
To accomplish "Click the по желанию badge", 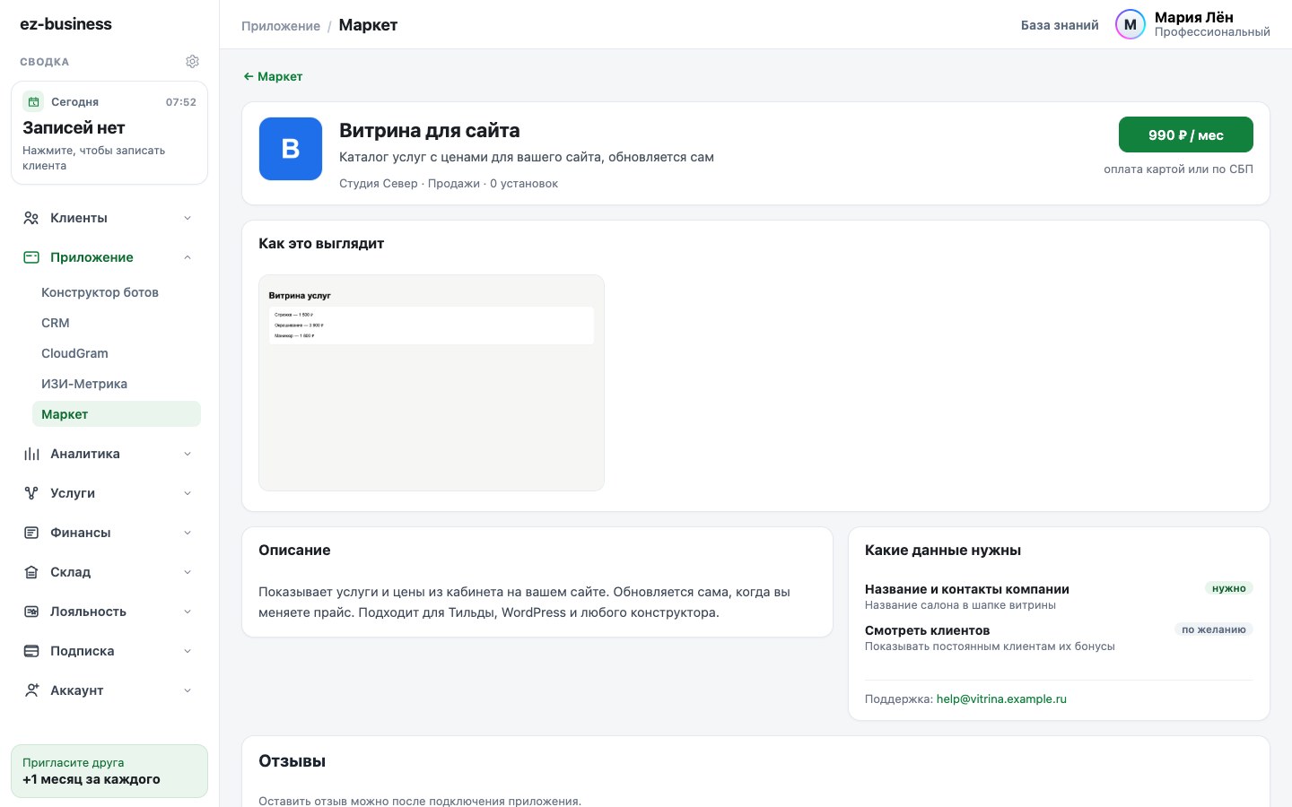I will (x=1214, y=629).
